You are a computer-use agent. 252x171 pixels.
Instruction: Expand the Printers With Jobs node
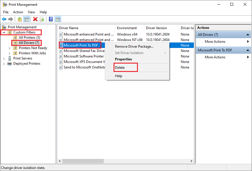(x=10, y=53)
